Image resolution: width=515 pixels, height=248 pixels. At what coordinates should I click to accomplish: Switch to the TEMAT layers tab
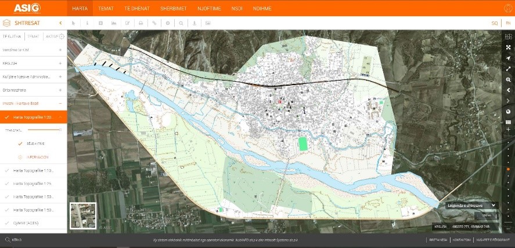(33, 36)
